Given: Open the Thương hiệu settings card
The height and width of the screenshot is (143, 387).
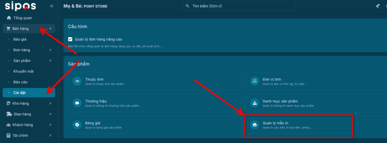Looking at the screenshot, I should click(155, 103).
